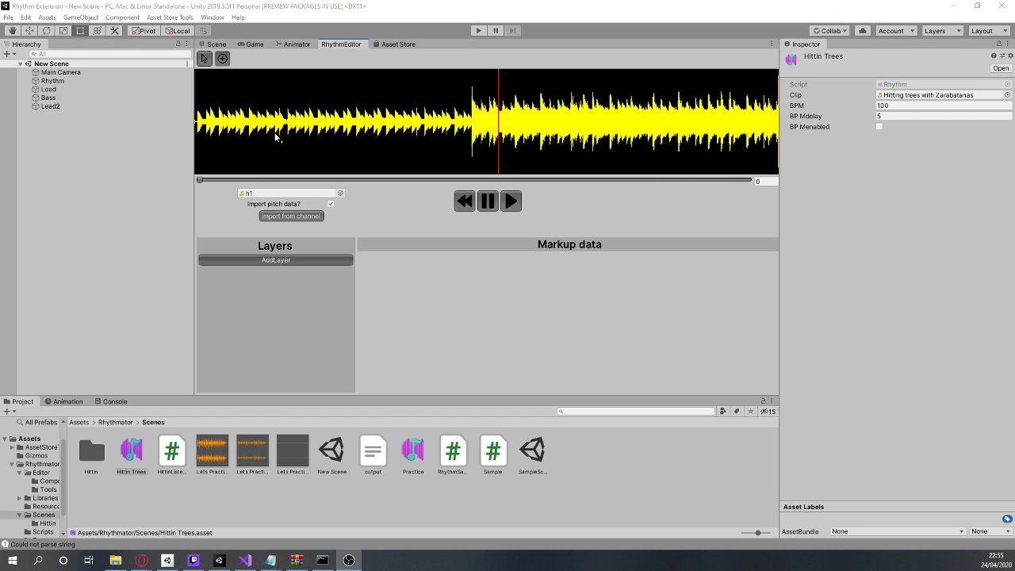1015x571 pixels.
Task: Toggle the Import pitch data checkbox
Action: (x=331, y=204)
